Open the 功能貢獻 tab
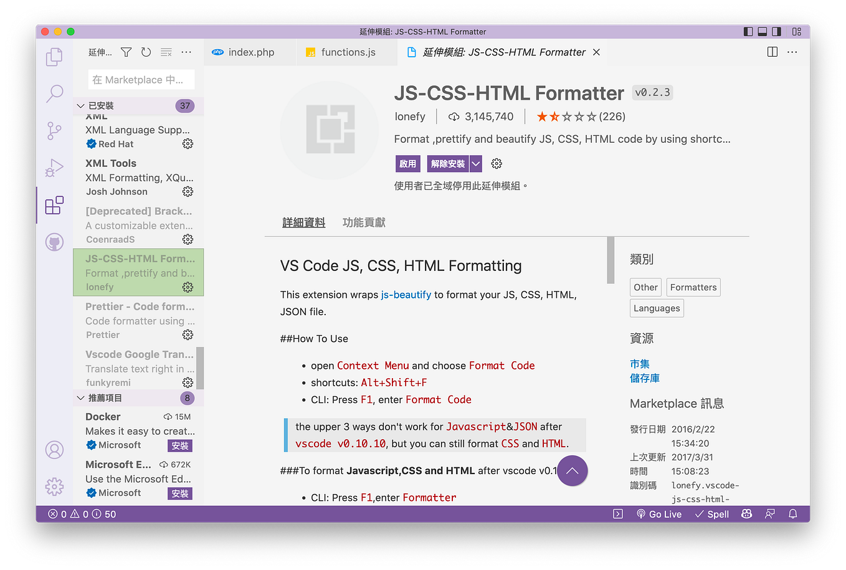Image resolution: width=846 pixels, height=570 pixels. [x=364, y=221]
